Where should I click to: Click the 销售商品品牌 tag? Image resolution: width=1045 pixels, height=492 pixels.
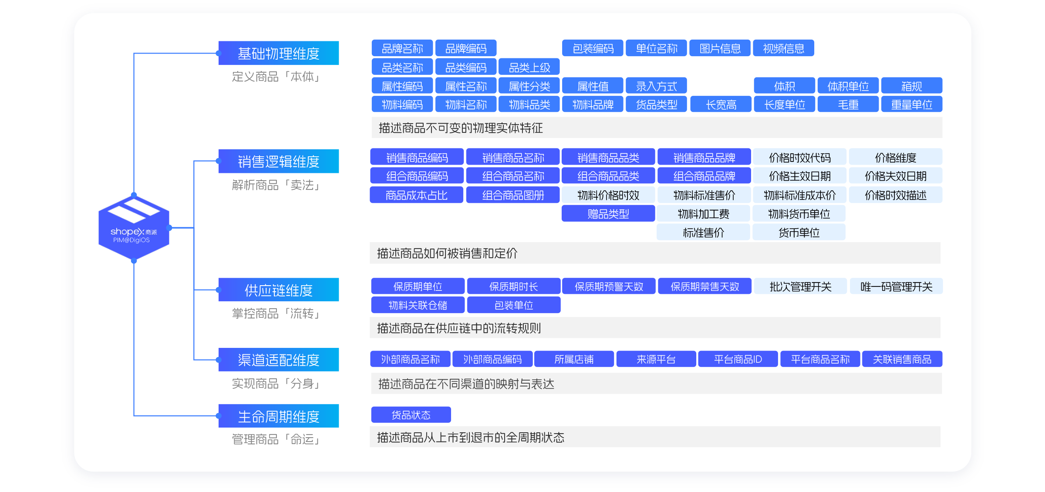[704, 157]
